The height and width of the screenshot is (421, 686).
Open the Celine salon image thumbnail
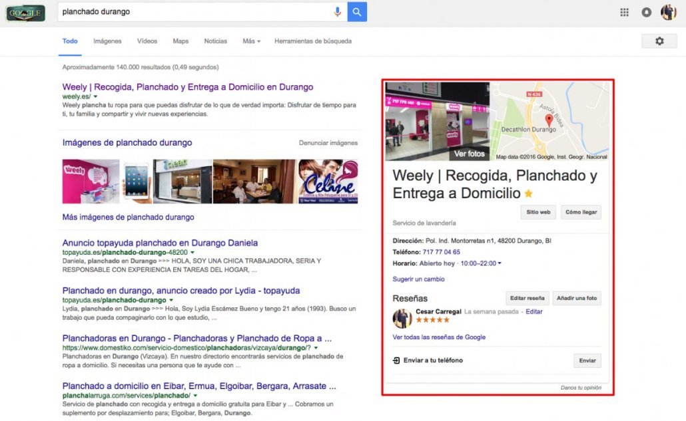[x=328, y=182]
